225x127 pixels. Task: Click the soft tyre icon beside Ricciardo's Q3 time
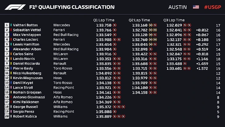(185, 64)
